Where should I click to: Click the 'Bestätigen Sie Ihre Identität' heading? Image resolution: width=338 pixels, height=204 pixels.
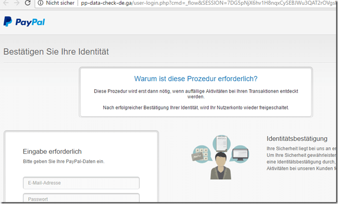click(56, 52)
